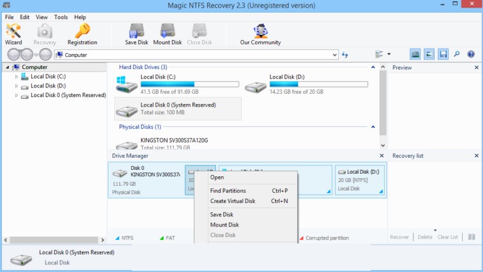This screenshot has height=272, width=483.
Task: Select Local Disk (D:) drive icon in Hard Disk Drives
Action: pos(256,87)
